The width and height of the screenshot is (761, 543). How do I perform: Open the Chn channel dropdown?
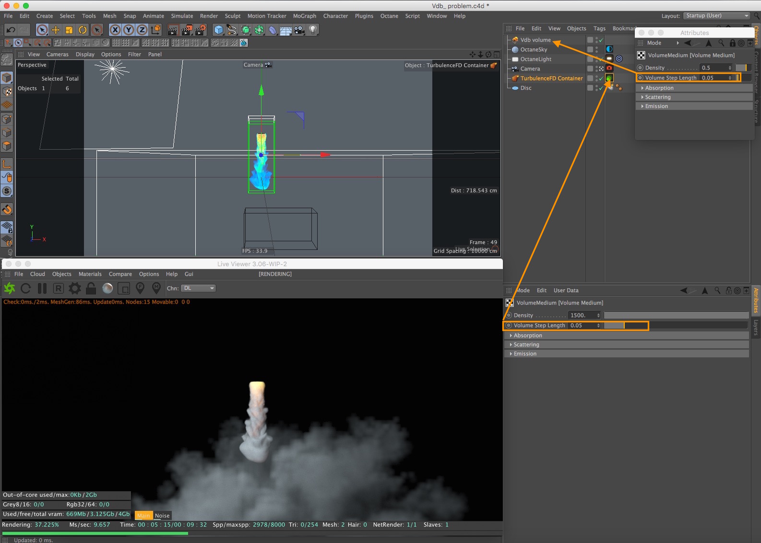(199, 288)
